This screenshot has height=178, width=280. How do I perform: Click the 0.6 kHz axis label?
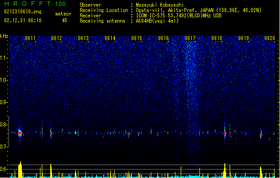coord(4,169)
